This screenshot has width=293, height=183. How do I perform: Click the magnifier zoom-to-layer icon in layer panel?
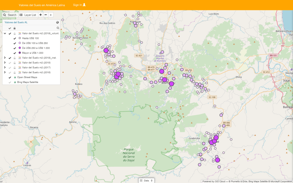58,28
